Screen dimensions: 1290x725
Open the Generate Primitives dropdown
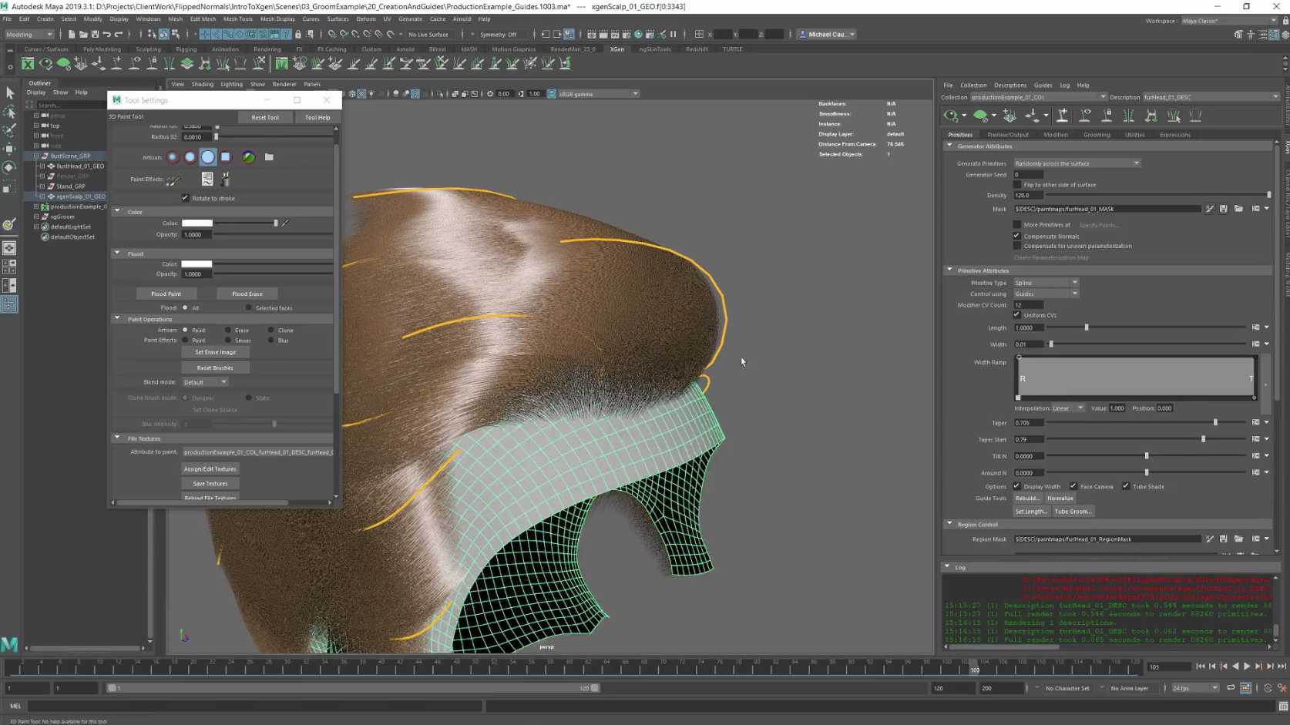click(x=1076, y=163)
